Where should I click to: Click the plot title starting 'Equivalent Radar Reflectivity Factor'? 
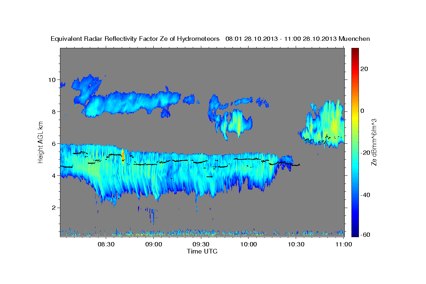coord(210,39)
